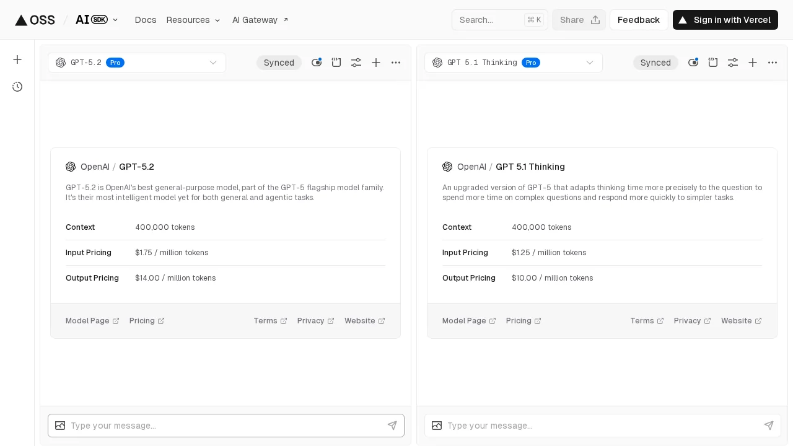Viewport: 793px width, 446px height.
Task: Click the image attach icon in left message box
Action: 60,426
